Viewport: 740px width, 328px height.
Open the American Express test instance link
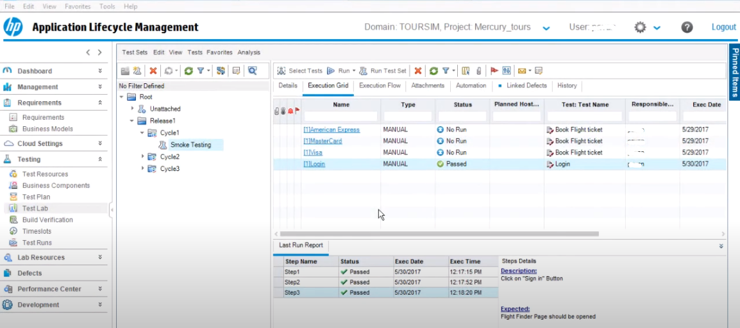point(332,129)
